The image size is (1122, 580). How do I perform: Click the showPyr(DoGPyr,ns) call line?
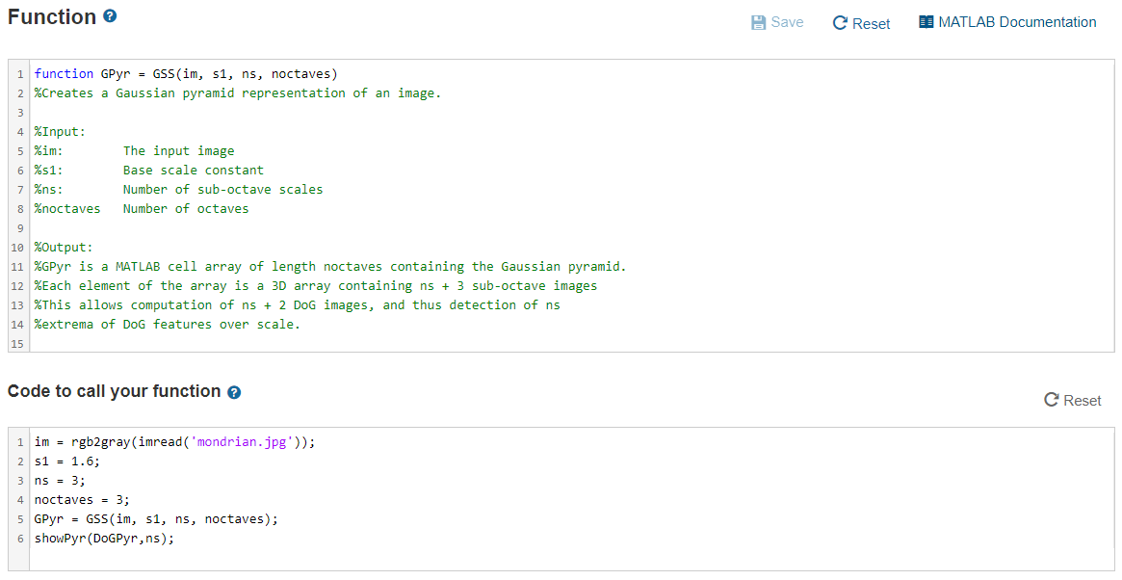pos(103,538)
